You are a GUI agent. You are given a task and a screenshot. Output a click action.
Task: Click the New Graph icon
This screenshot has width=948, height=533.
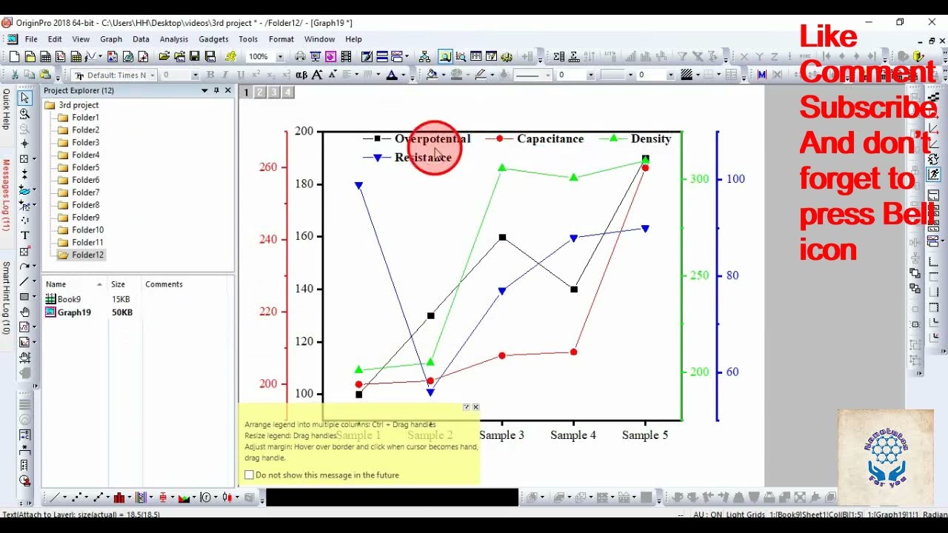(x=61, y=56)
